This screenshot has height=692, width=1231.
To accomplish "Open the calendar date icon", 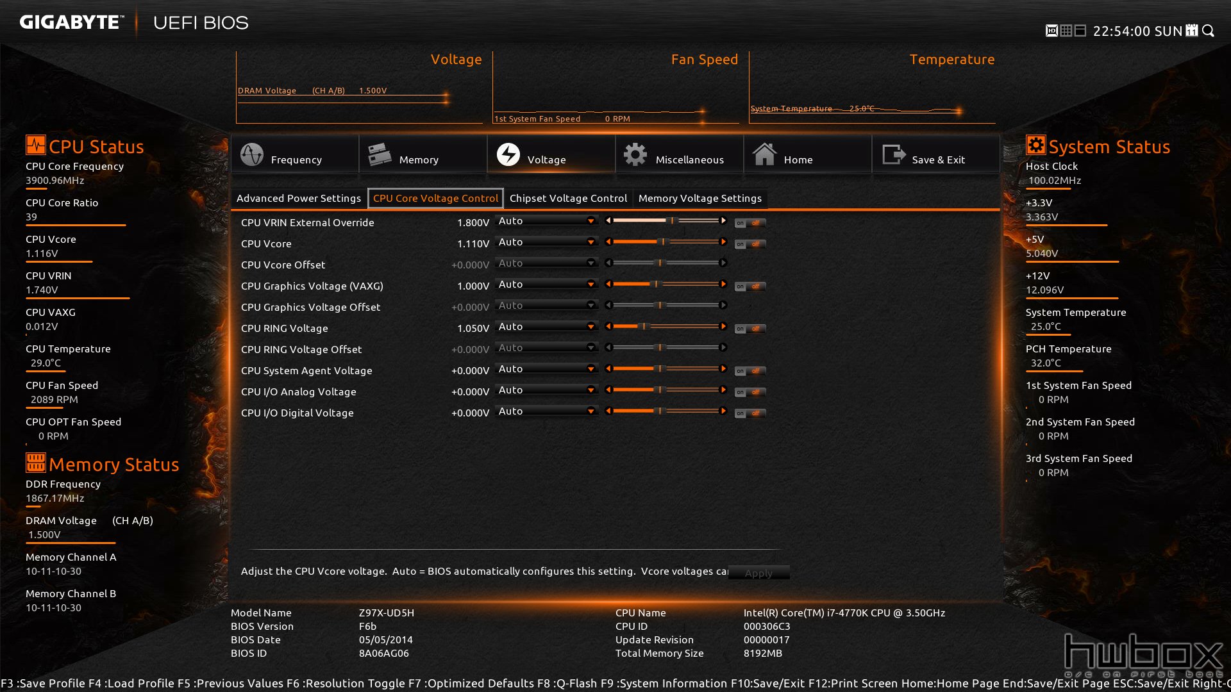I will [1192, 31].
